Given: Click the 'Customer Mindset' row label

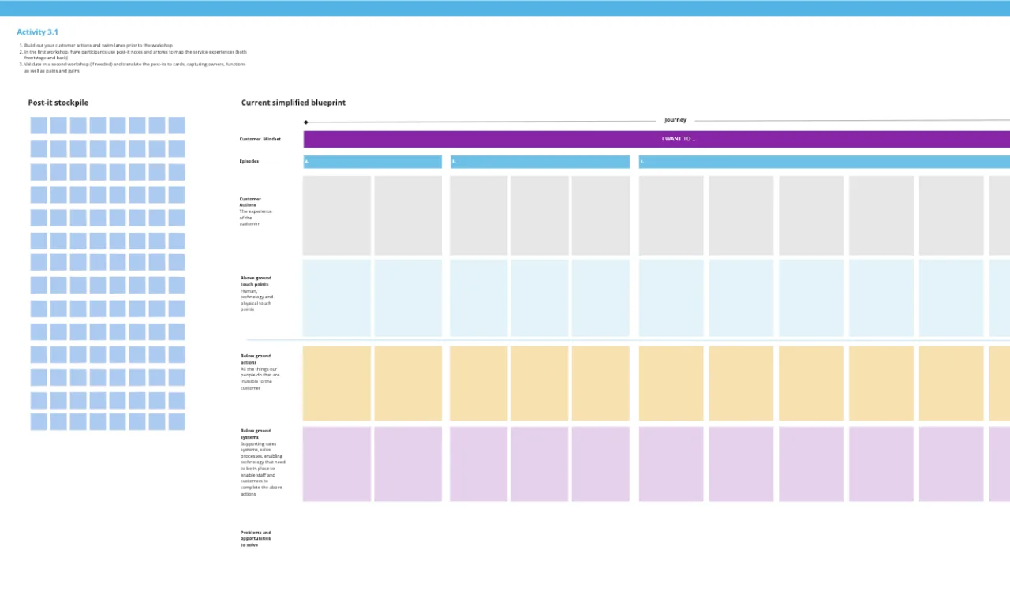Looking at the screenshot, I should 260,139.
